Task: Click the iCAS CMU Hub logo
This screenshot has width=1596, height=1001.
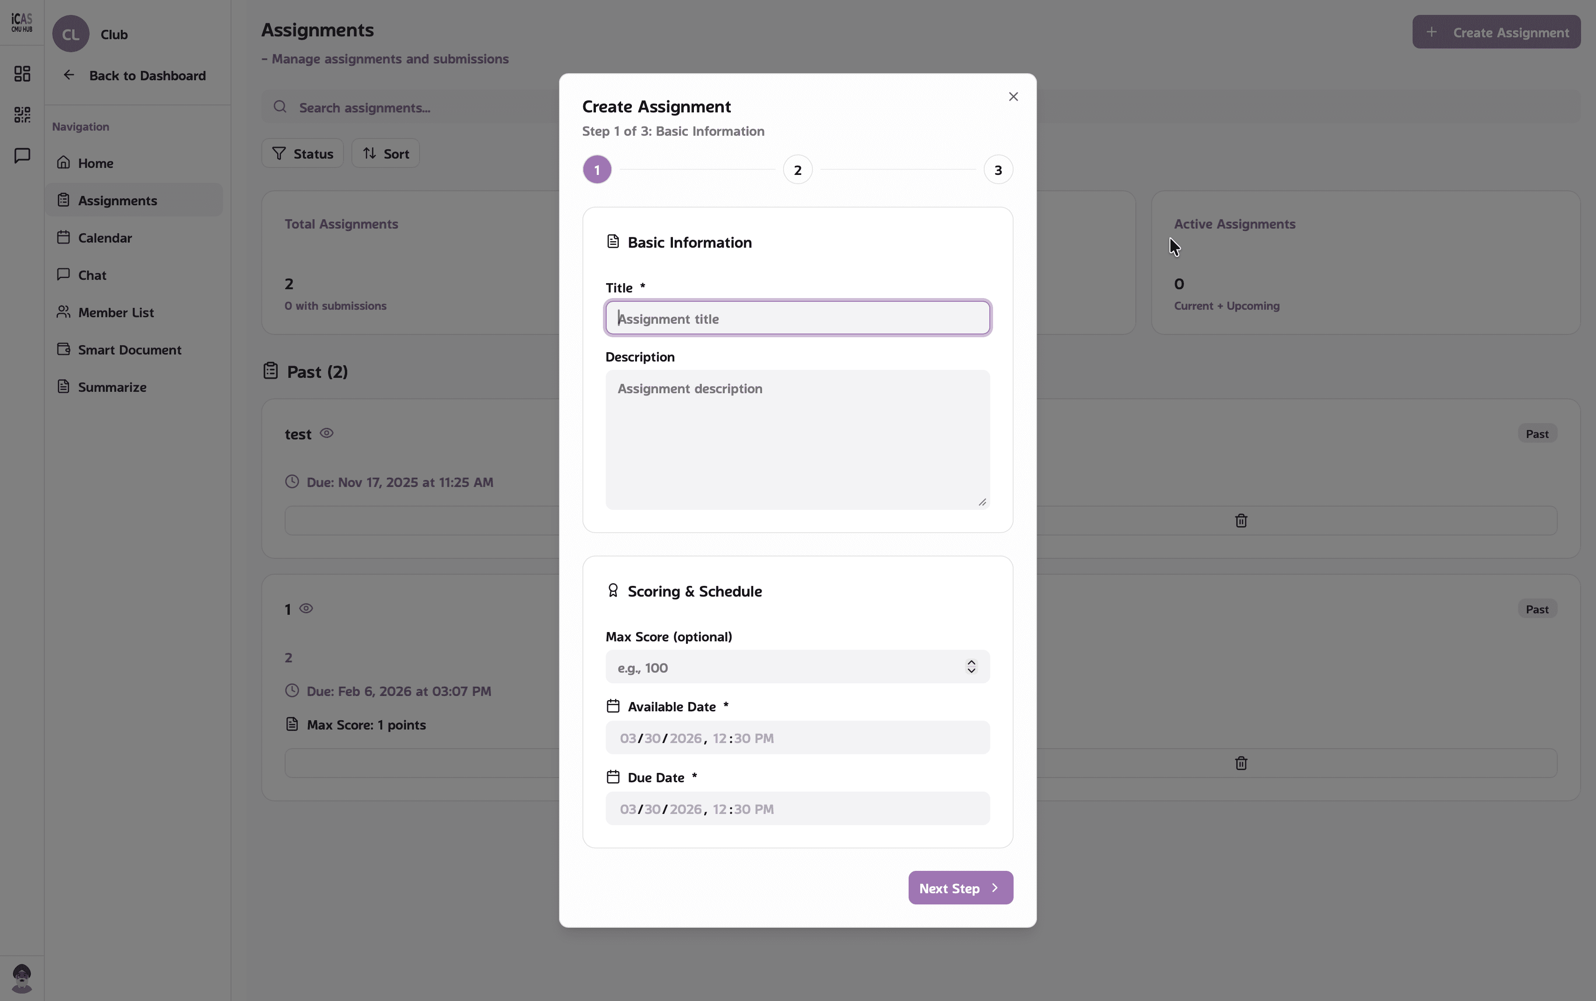Action: click(x=22, y=22)
